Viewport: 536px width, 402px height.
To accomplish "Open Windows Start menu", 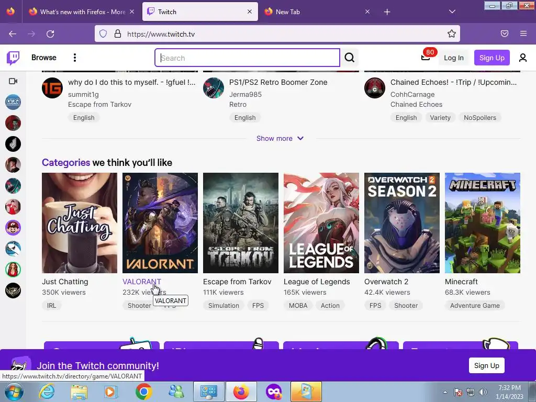I will [x=14, y=392].
